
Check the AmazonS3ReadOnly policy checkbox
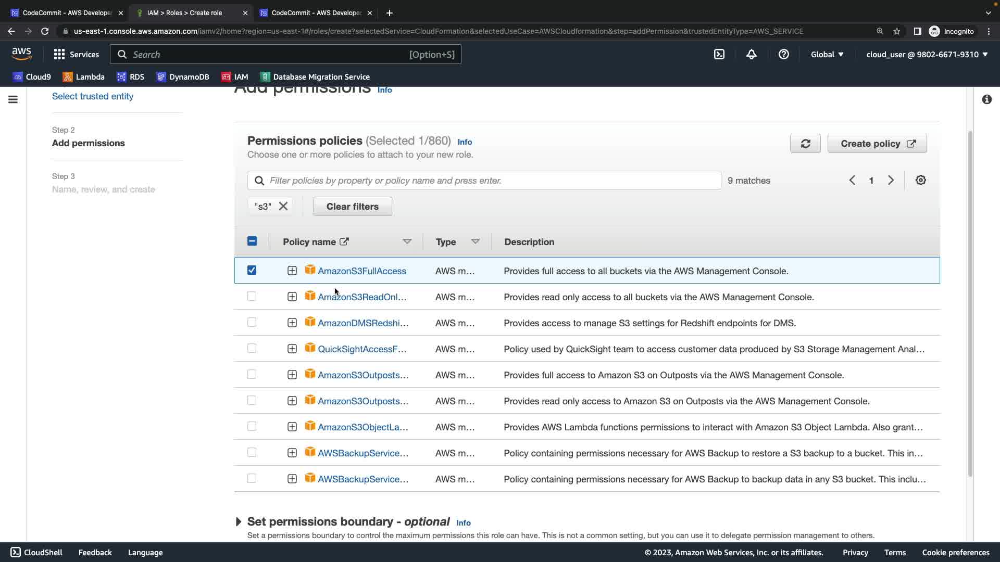pos(252,297)
